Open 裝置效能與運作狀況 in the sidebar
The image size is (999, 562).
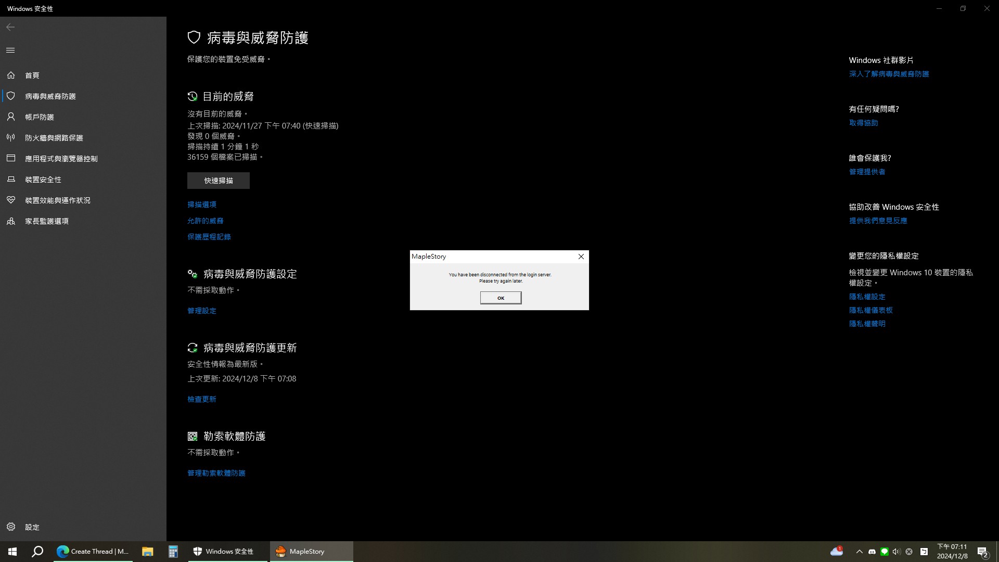pyautogui.click(x=83, y=200)
